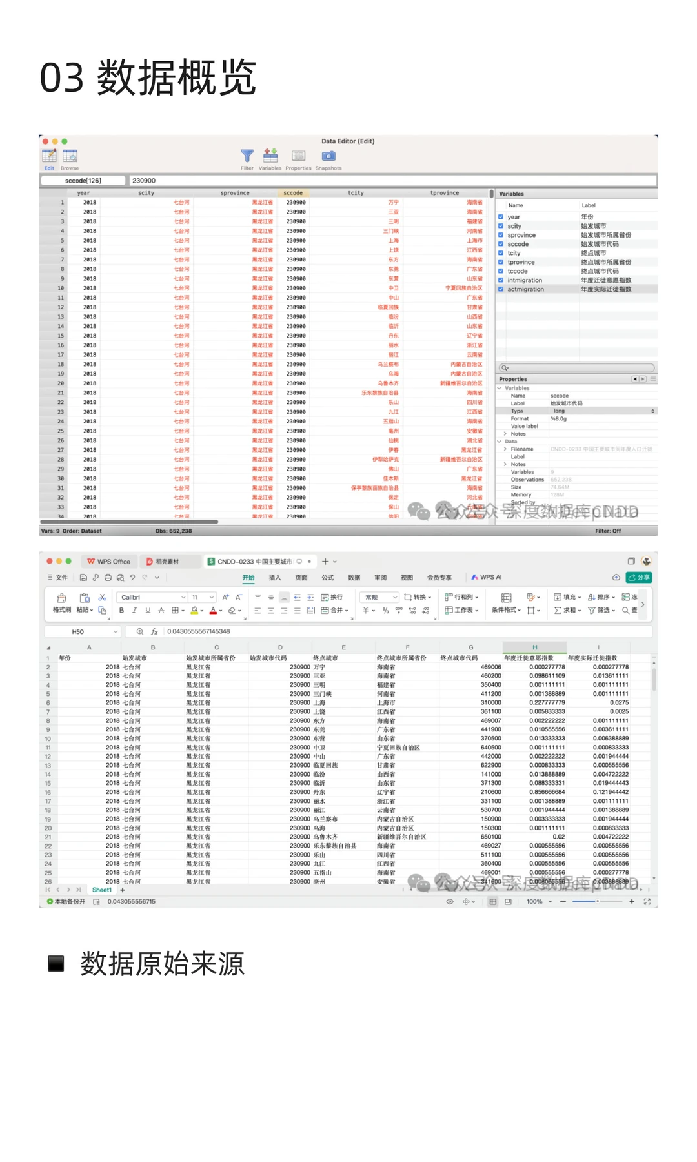697x1162 pixels.
Task: Click the fullscreen icon in WPS status bar
Action: [x=647, y=901]
